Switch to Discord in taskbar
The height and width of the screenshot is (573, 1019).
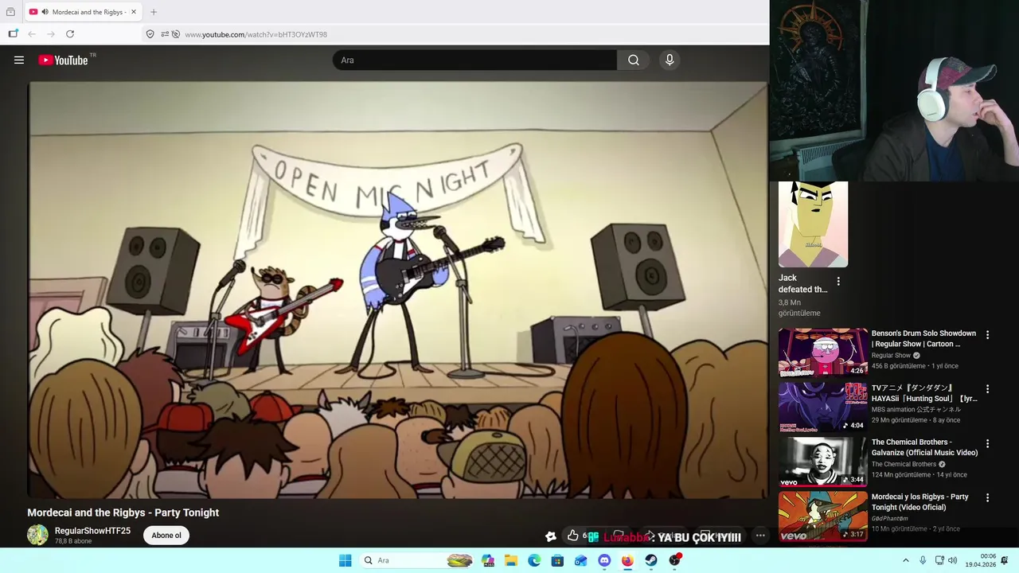point(604,560)
